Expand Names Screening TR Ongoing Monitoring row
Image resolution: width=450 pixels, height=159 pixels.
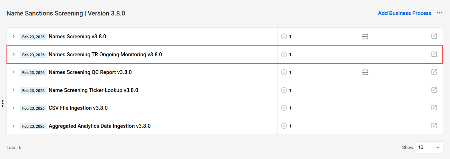(x=14, y=54)
